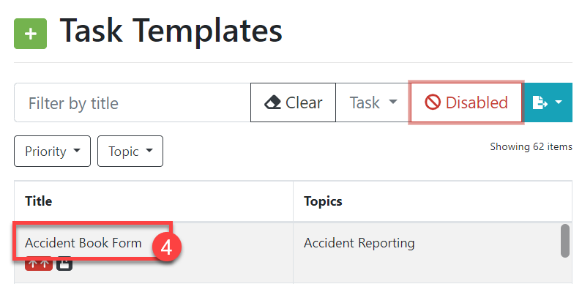This screenshot has height=284, width=582.
Task: Toggle the Disabled templates filter
Action: [x=466, y=102]
